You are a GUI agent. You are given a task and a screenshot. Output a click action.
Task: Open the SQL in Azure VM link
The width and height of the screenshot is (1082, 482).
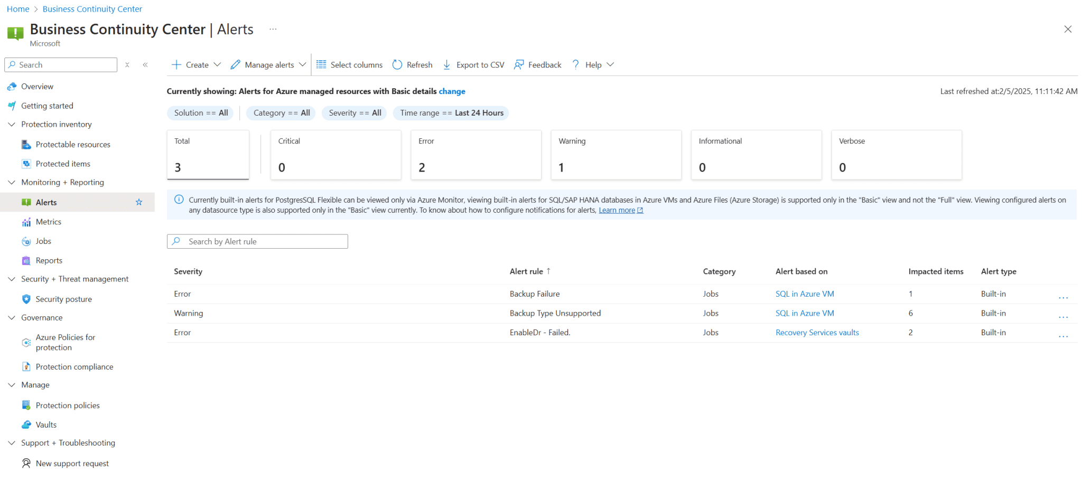click(x=804, y=294)
